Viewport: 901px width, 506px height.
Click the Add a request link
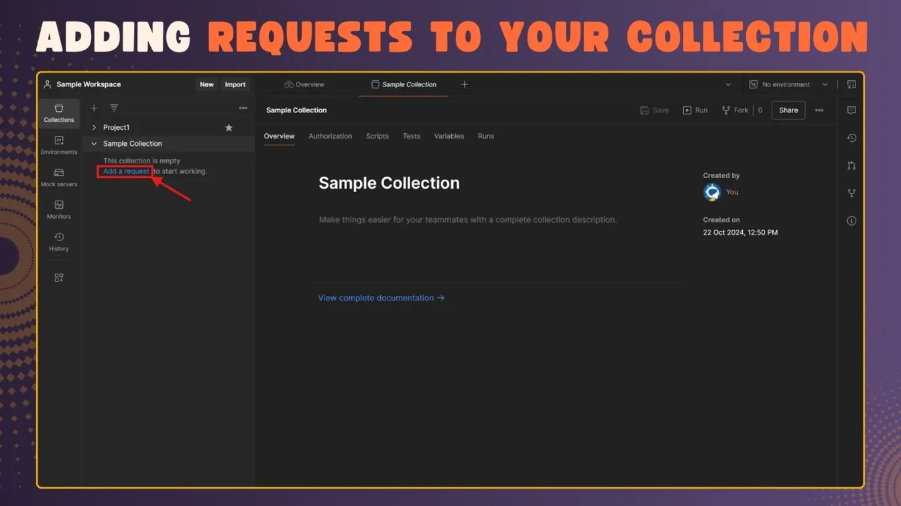[x=126, y=171]
